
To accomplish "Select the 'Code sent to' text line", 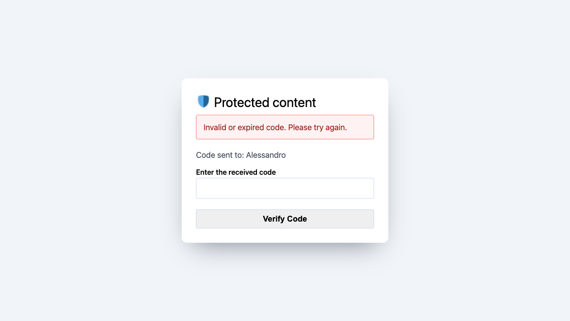I will [x=240, y=155].
